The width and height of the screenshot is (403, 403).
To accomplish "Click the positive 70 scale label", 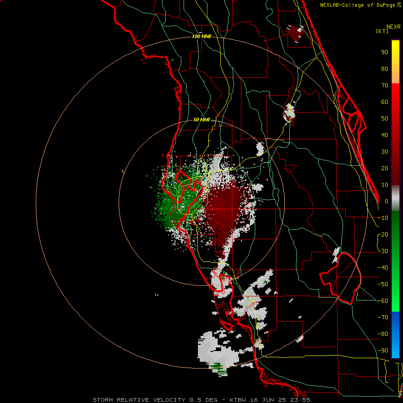I will (x=385, y=86).
